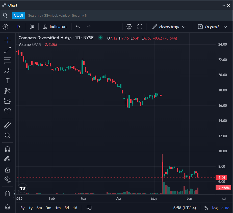The image size is (233, 213).
Task: Expand the collapsed side panel arrow
Action: (14, 194)
